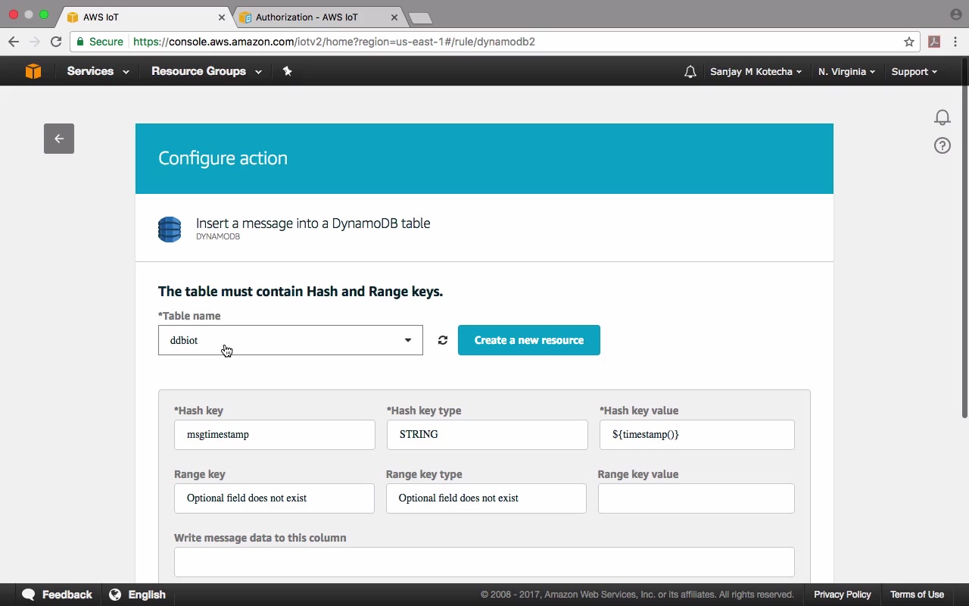Click the PDF extension icon in toolbar
This screenshot has width=969, height=606.
coord(934,42)
